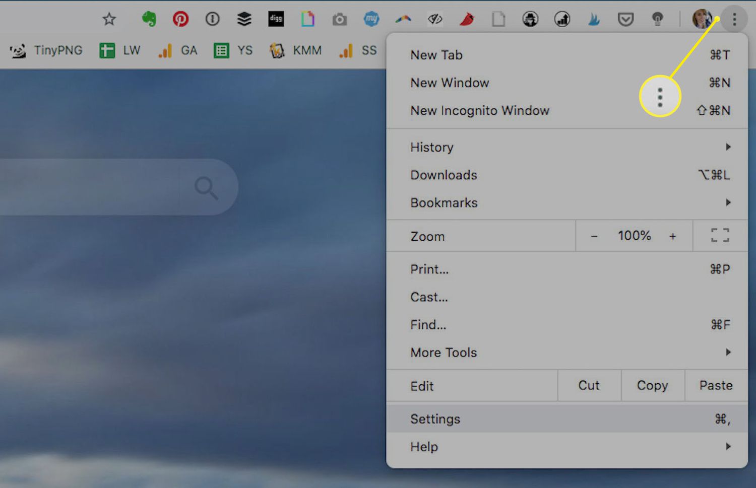Toggle fullscreen mode in Zoom row
Screen dimensions: 756x488
(x=720, y=235)
